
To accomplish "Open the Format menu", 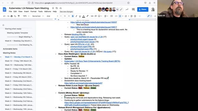I will click(x=33, y=11).
